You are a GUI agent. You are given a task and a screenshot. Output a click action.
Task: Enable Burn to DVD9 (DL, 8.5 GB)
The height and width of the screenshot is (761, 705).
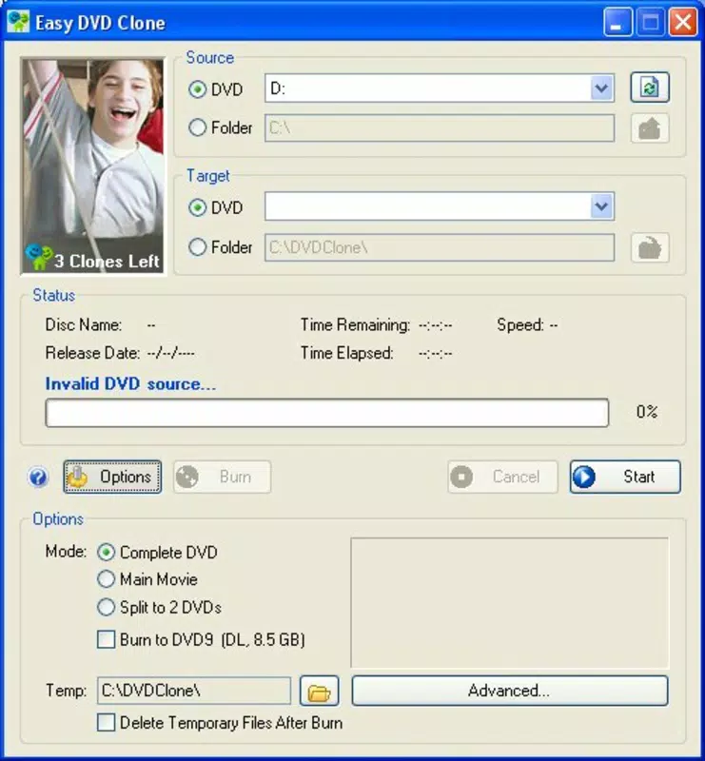click(x=201, y=639)
